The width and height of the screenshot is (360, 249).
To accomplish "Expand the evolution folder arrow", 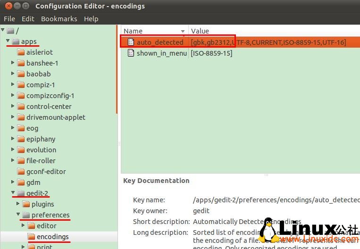I will click(13, 149).
